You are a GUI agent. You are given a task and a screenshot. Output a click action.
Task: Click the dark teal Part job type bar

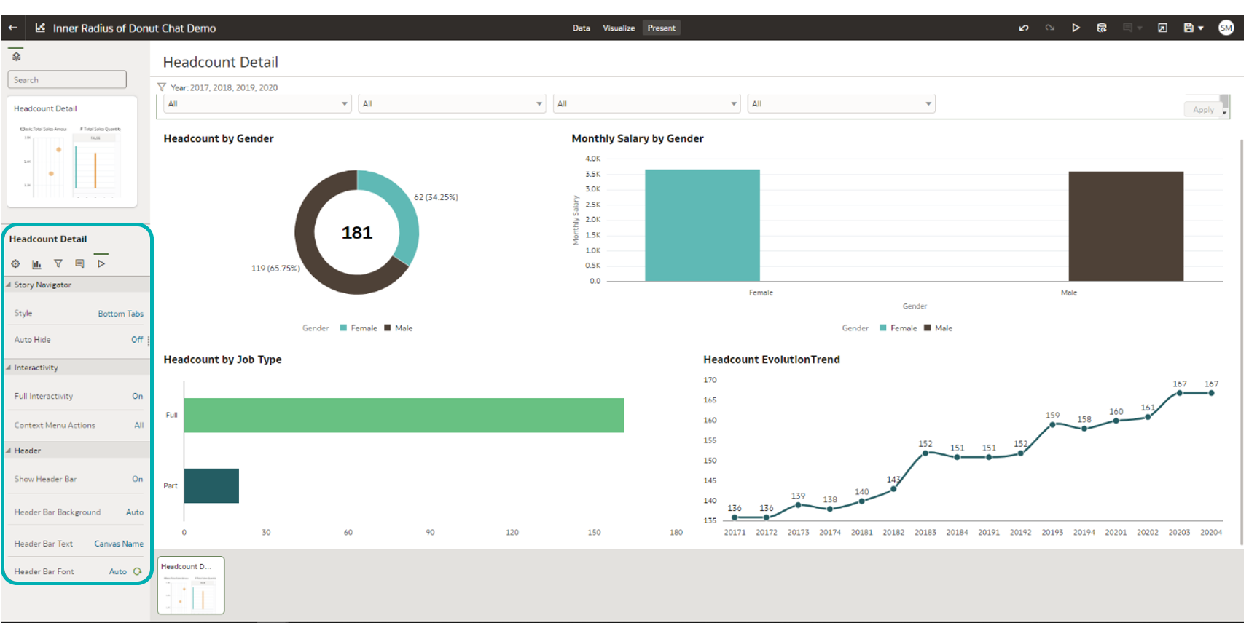pos(211,486)
